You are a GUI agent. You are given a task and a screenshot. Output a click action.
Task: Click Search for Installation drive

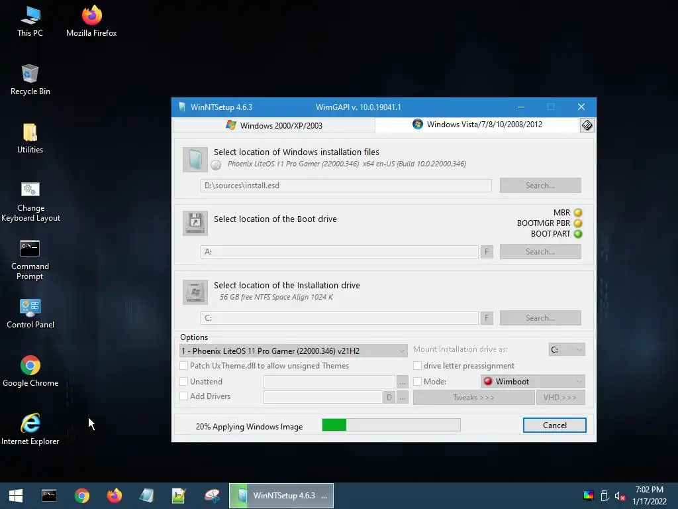tap(540, 317)
